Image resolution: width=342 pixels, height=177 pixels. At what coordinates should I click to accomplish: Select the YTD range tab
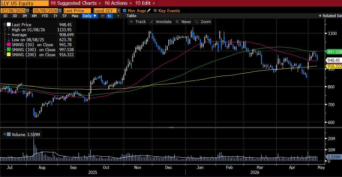click(45, 16)
